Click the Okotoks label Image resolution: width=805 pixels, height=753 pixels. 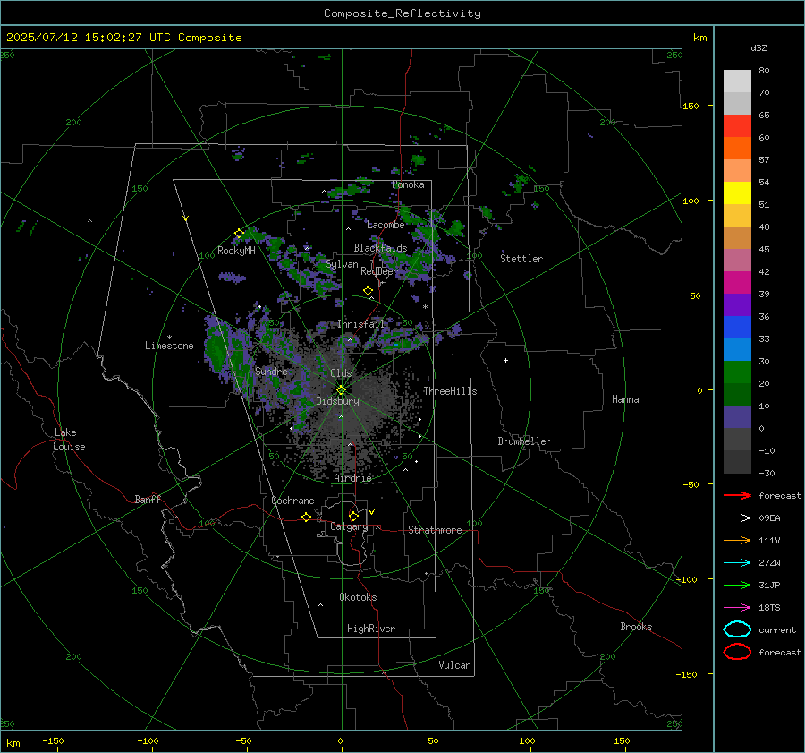358,597
